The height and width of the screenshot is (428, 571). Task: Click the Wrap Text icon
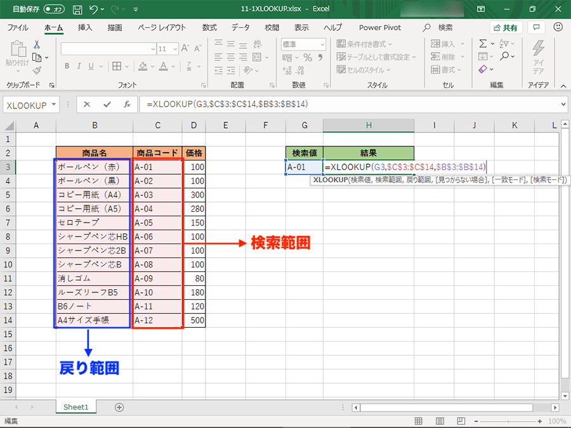(257, 44)
